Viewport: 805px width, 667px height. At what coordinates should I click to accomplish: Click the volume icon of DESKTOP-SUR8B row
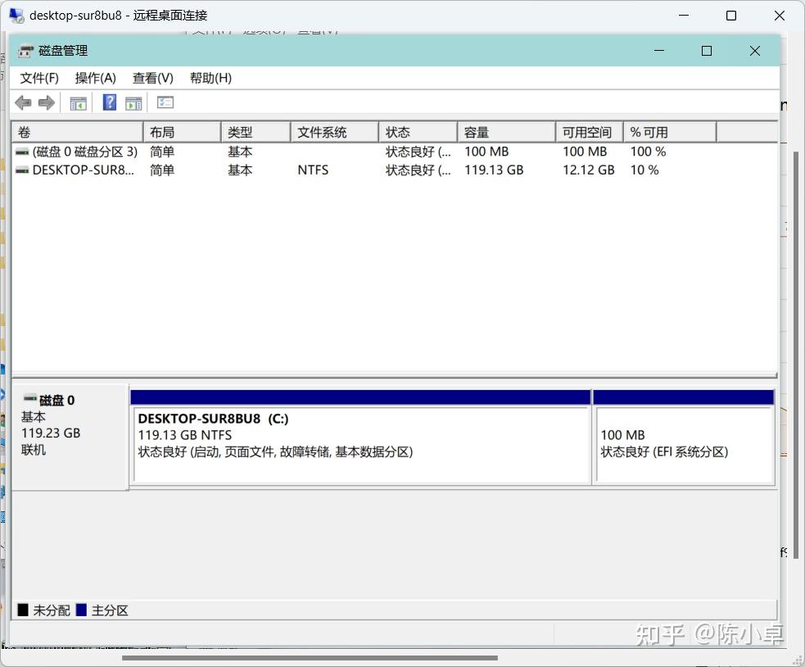pos(22,170)
